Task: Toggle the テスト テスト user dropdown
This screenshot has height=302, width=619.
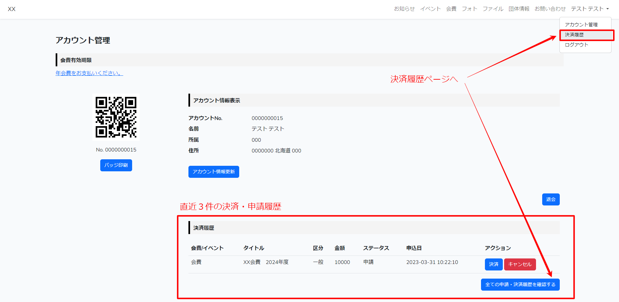Action: 590,9
